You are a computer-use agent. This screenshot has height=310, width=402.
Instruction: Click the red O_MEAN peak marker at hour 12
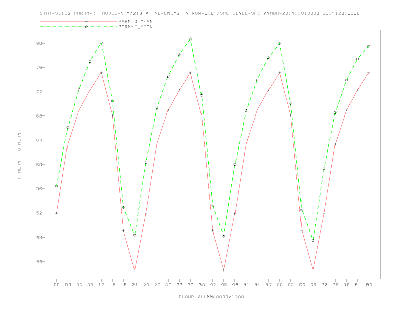click(x=102, y=73)
